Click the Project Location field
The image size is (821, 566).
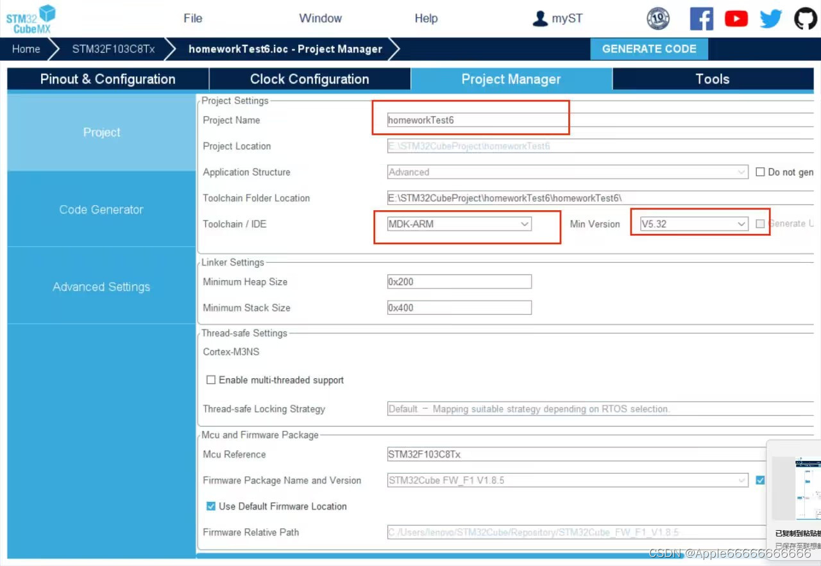600,146
